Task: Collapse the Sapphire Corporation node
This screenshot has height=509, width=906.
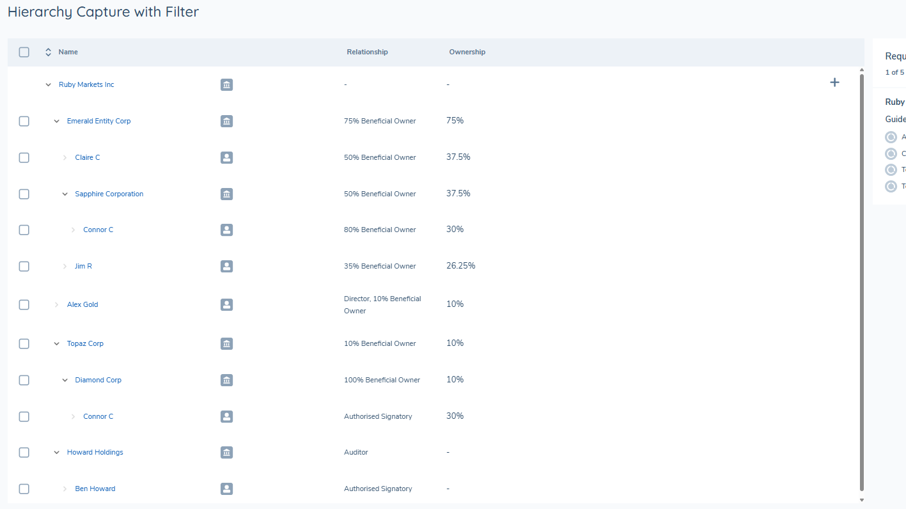Action: (65, 194)
